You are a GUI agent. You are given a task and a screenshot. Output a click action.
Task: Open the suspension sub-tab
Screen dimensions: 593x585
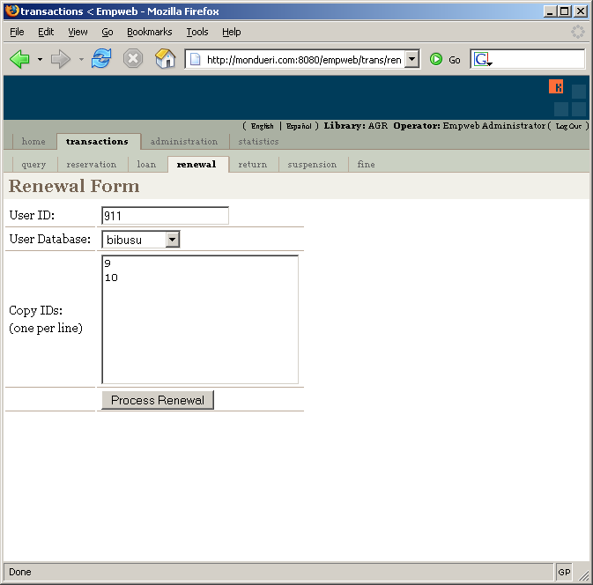312,165
